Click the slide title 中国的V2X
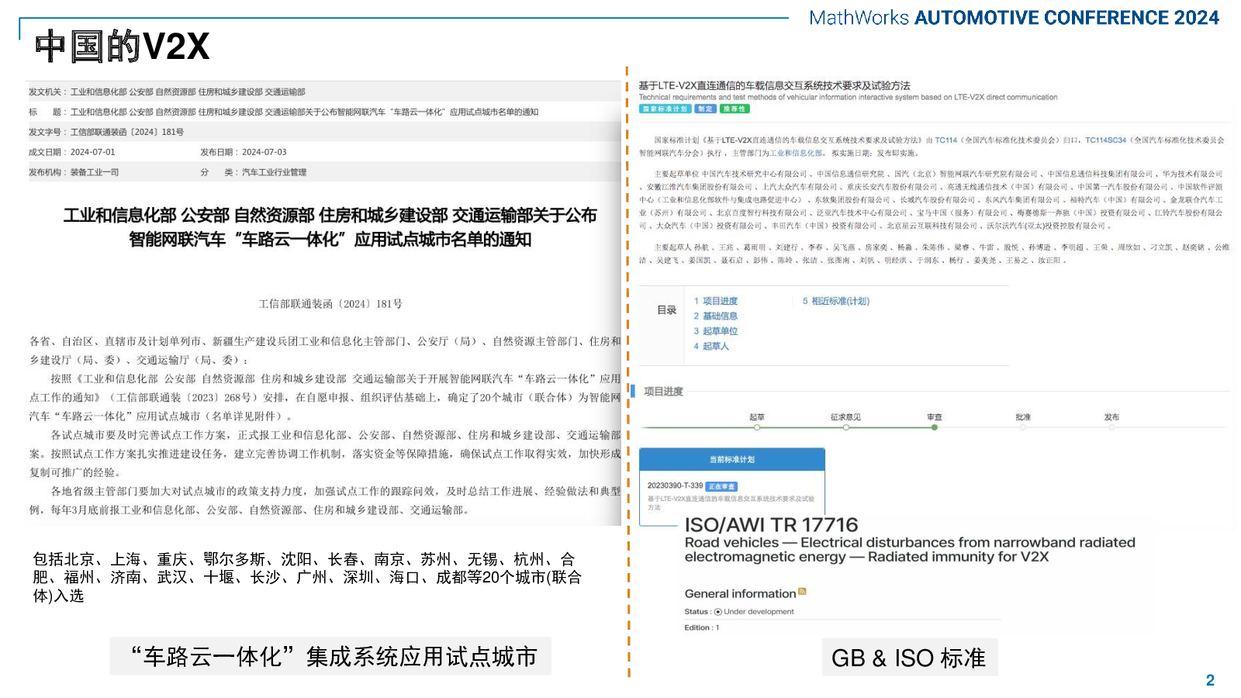Screen dimensions: 1241x698 pyautogui.click(x=123, y=47)
